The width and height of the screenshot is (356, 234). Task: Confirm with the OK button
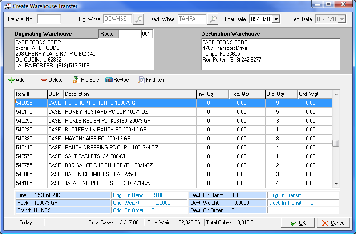tap(298, 223)
